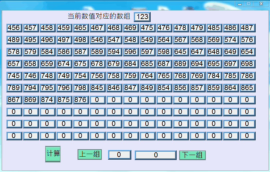
Task: Click the cell showing 487
Action: tap(247, 28)
